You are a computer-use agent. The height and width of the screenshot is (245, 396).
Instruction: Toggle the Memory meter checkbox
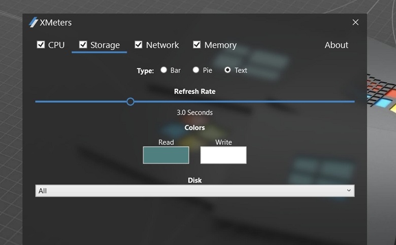[197, 45]
